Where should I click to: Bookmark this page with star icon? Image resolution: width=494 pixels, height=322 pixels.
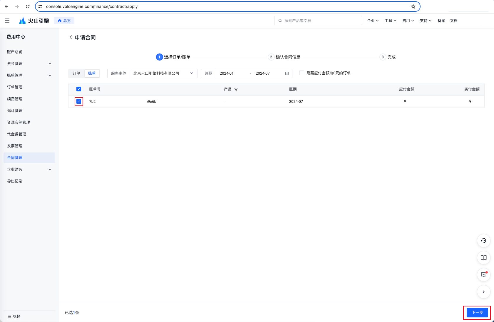(x=413, y=6)
